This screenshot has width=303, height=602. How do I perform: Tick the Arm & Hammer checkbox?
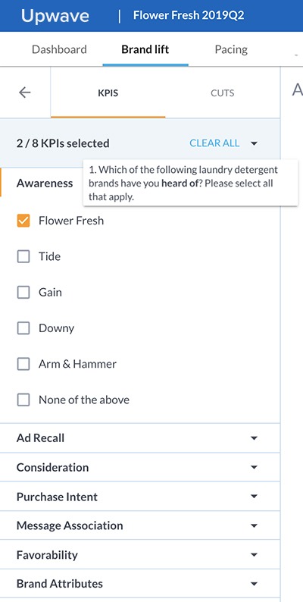[x=23, y=364]
